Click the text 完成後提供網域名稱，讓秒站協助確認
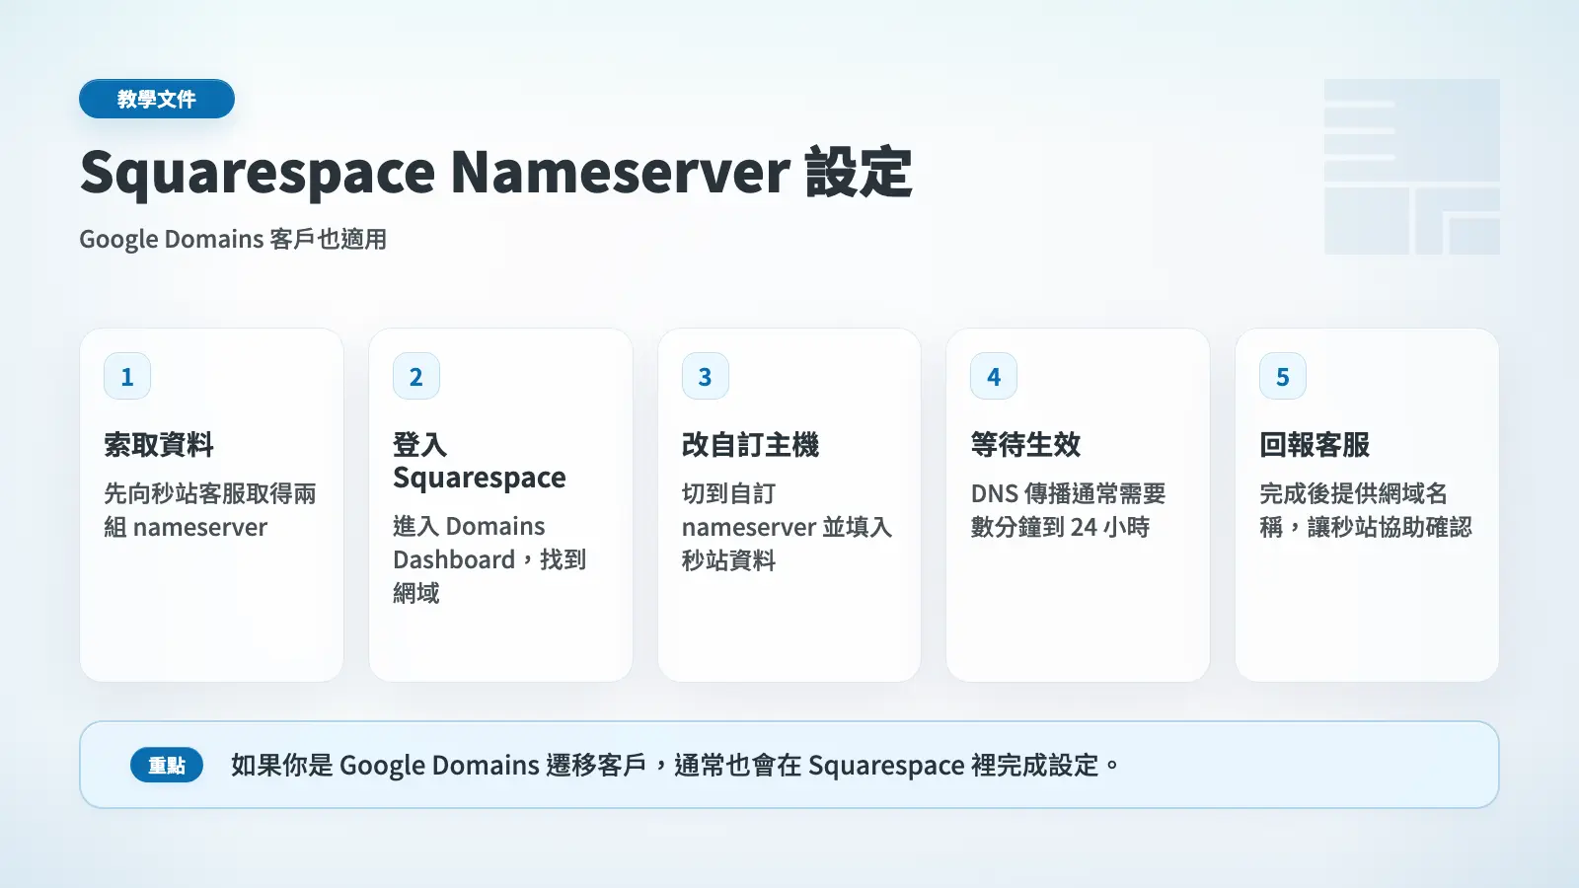This screenshot has width=1579, height=888. [x=1366, y=510]
